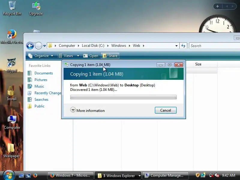240x180 pixels.
Task: Click Switch between windows Quick Launch icon
Action: (28, 175)
